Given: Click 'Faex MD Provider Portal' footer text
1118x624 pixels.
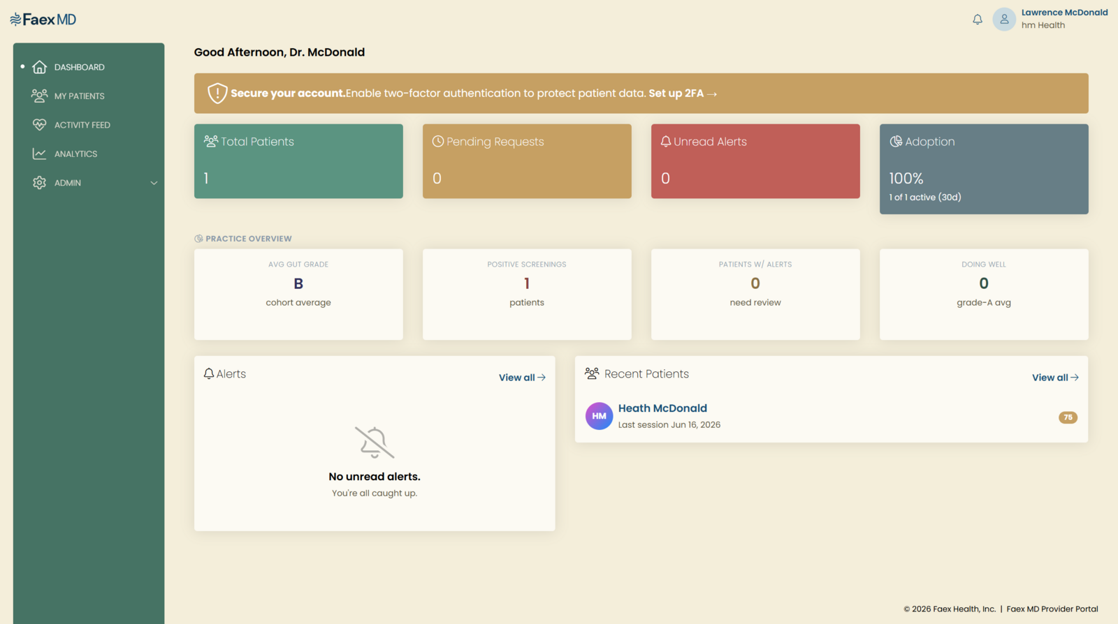Looking at the screenshot, I should 1052,609.
